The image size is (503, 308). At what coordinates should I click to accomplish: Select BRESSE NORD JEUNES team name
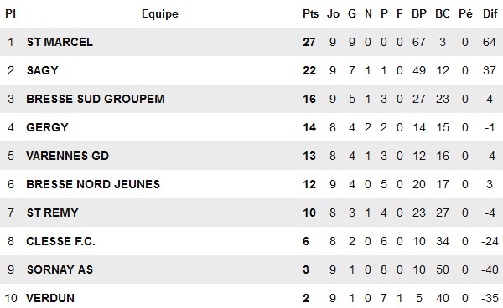coord(93,184)
